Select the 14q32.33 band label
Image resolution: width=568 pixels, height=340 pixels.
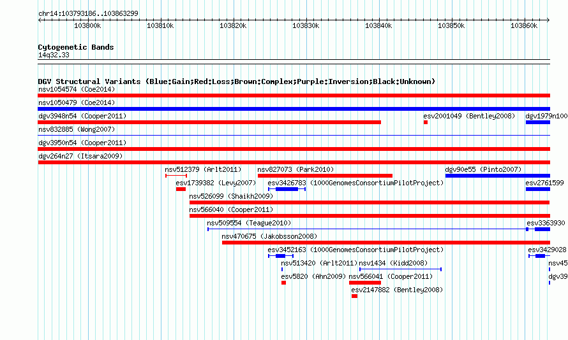coord(54,55)
